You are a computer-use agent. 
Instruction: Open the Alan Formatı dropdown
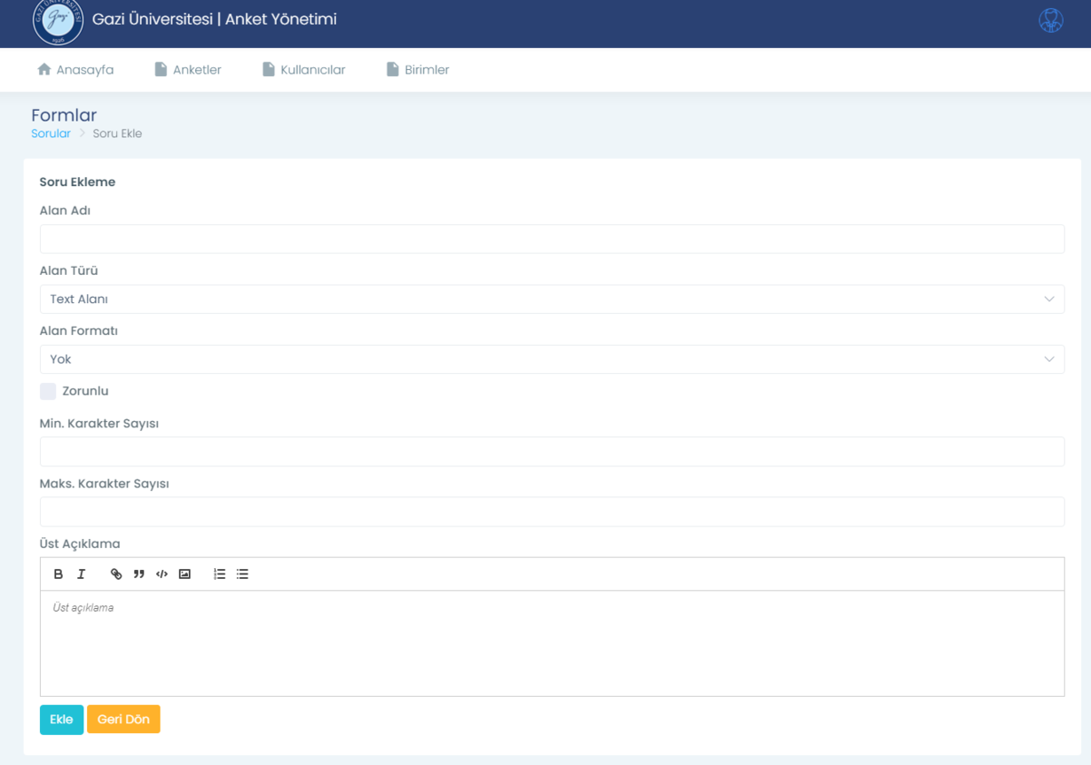pyautogui.click(x=552, y=359)
